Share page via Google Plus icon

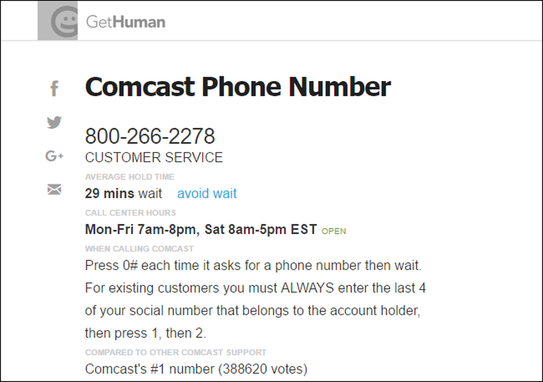(54, 156)
